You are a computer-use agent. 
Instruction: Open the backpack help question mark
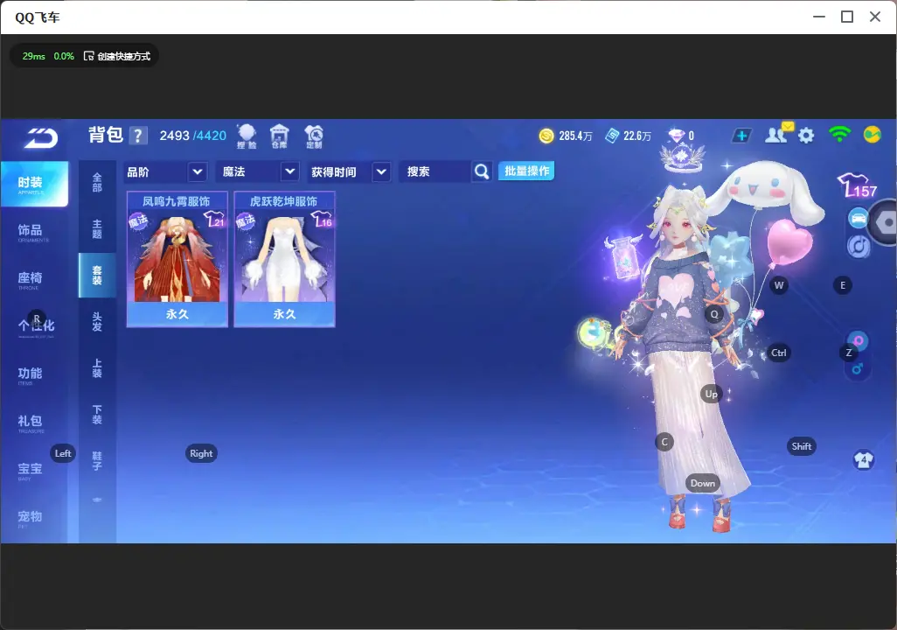(138, 136)
